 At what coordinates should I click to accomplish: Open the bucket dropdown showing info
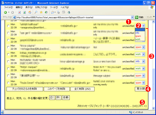(140, 61)
